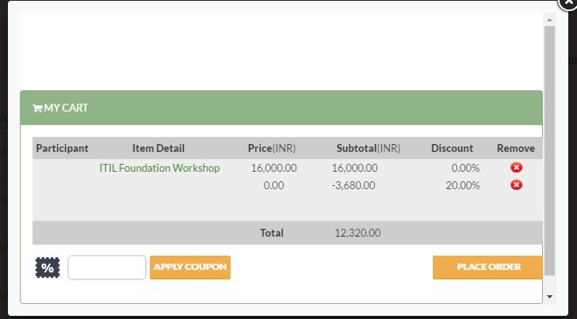Click the Remove column header
The width and height of the screenshot is (577, 319).
[x=516, y=148]
